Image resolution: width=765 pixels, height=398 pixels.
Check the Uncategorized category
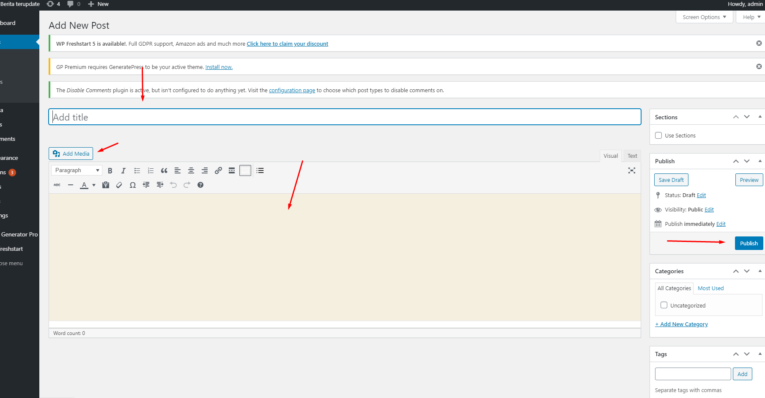coord(664,305)
